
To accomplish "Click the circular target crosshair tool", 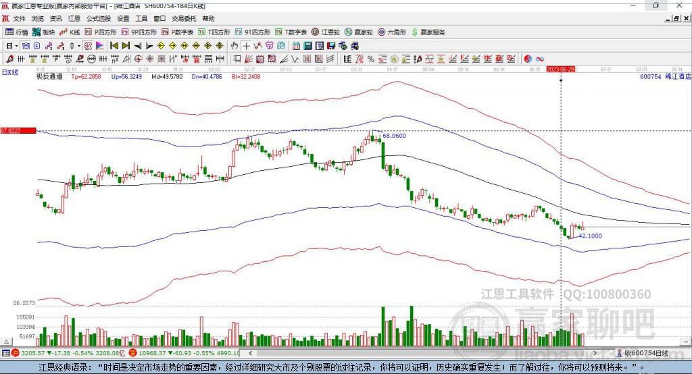I will coord(138,59).
